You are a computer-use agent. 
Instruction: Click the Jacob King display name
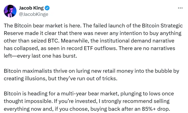(31, 8)
